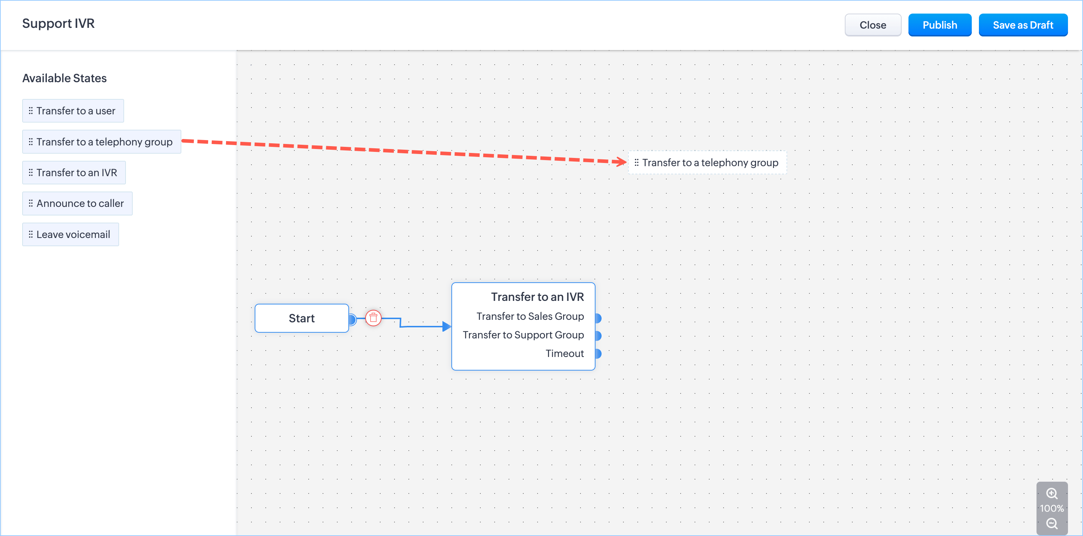This screenshot has width=1083, height=536.
Task: Click the red trash delete connection icon
Action: (x=373, y=318)
